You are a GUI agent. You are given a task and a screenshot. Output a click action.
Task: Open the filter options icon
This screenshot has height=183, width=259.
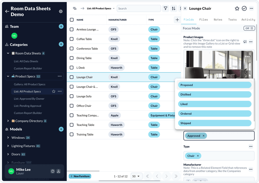click(x=165, y=8)
